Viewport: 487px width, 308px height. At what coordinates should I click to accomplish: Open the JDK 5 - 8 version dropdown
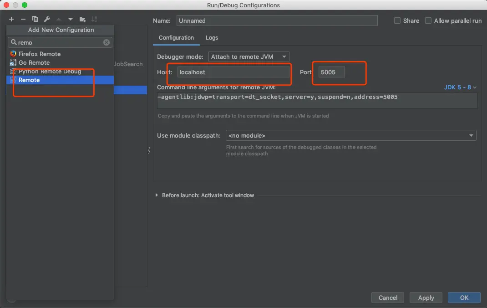[x=460, y=87]
